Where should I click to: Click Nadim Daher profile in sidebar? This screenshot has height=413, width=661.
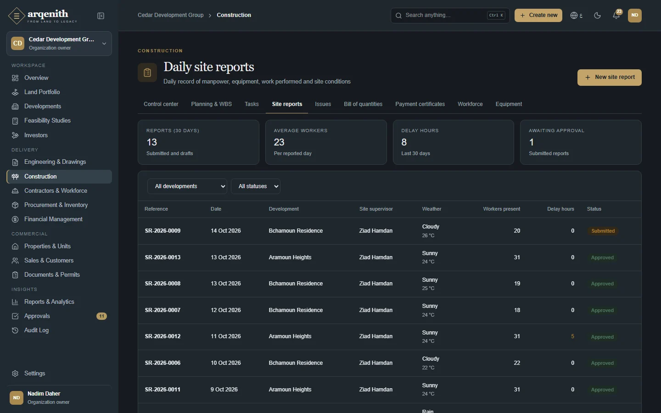click(59, 398)
